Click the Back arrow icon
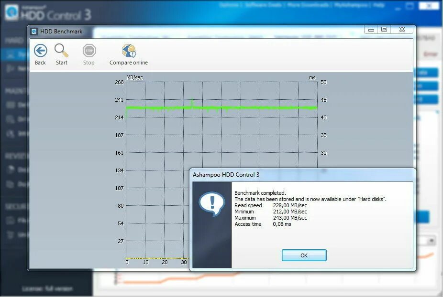The width and height of the screenshot is (443, 297). point(40,51)
